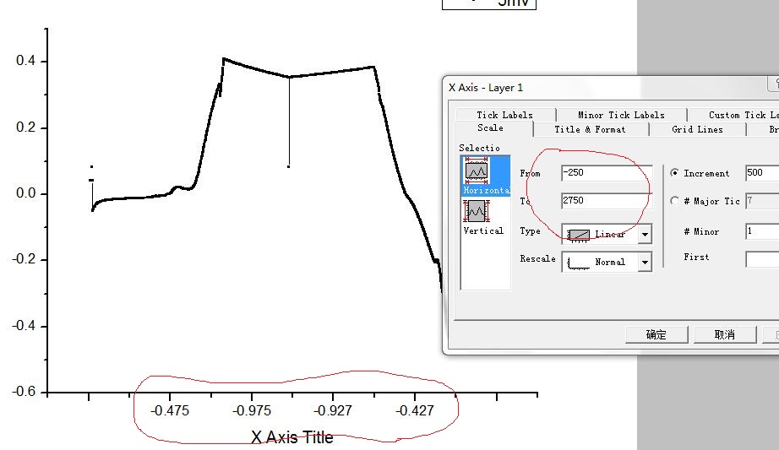Open the Rescale dropdown arrow
The width and height of the screenshot is (779, 450).
coord(645,262)
